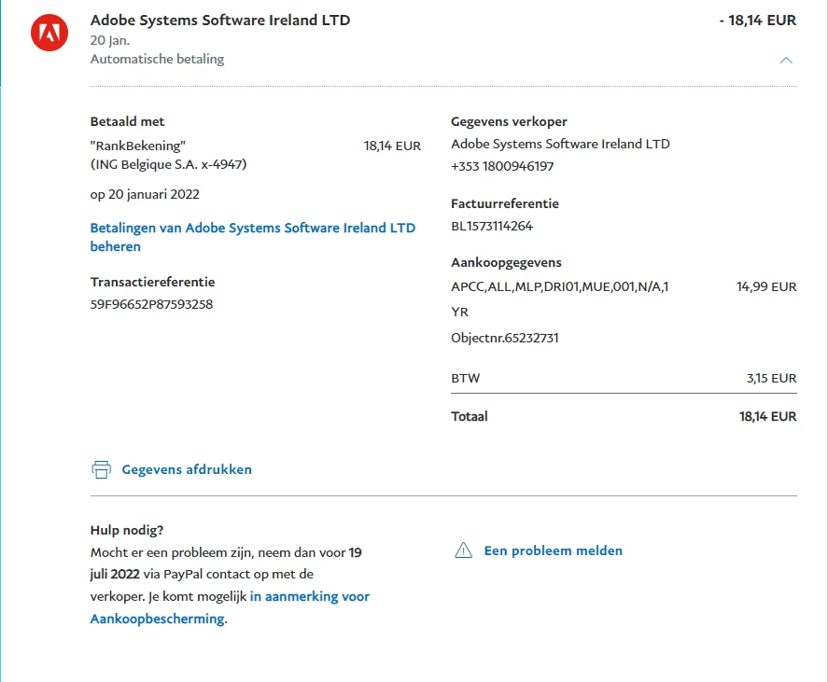Click the red Adobe logo icon
The width and height of the screenshot is (828, 682).
(x=49, y=33)
